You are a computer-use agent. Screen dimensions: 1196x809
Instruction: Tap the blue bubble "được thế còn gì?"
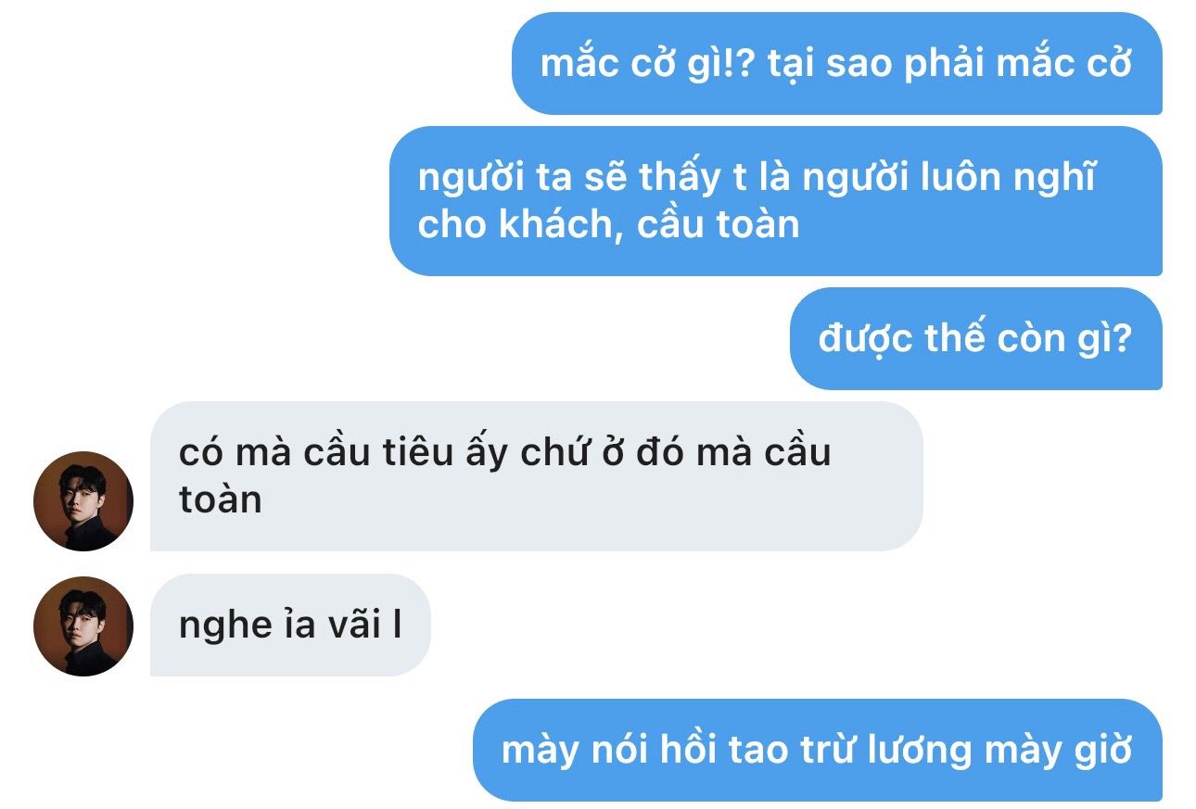click(x=976, y=338)
